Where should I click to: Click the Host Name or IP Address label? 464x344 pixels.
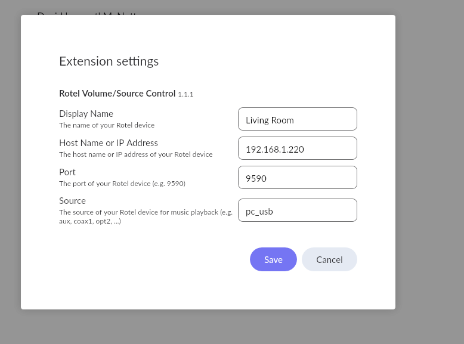(109, 143)
